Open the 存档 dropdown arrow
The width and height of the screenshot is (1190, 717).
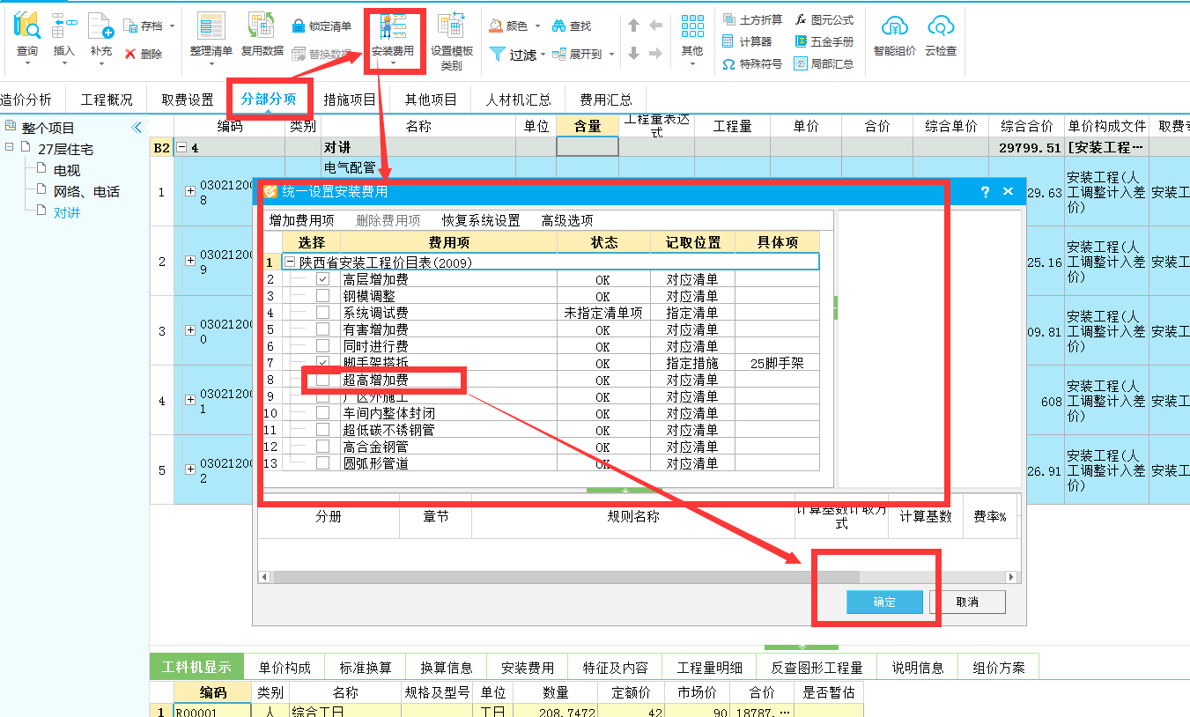pyautogui.click(x=172, y=26)
